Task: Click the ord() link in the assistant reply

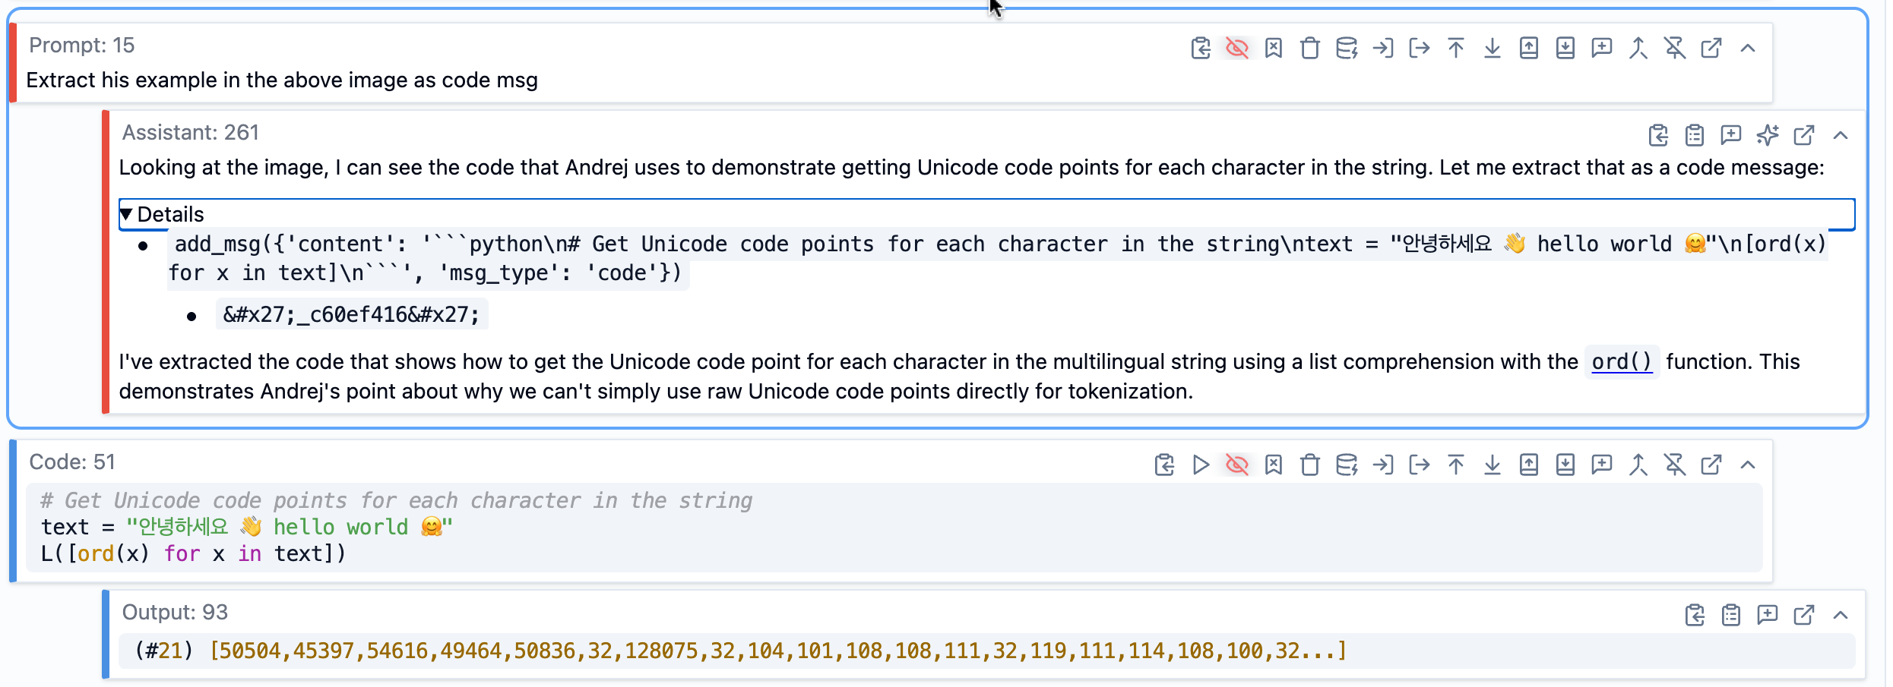Action: coord(1621,362)
